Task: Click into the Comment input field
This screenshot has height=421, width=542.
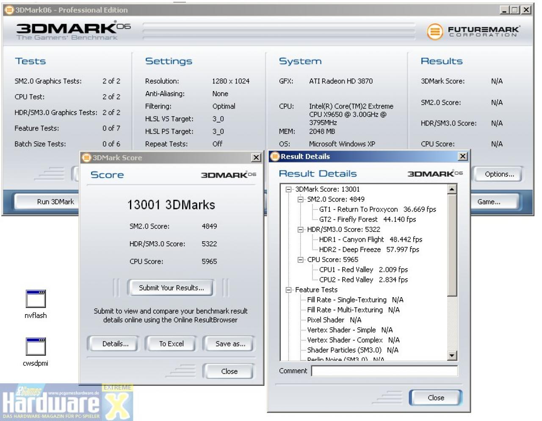Action: (x=384, y=371)
